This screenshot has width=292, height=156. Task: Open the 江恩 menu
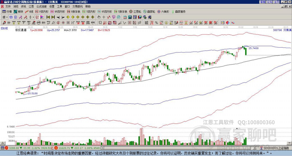click(x=31, y=7)
